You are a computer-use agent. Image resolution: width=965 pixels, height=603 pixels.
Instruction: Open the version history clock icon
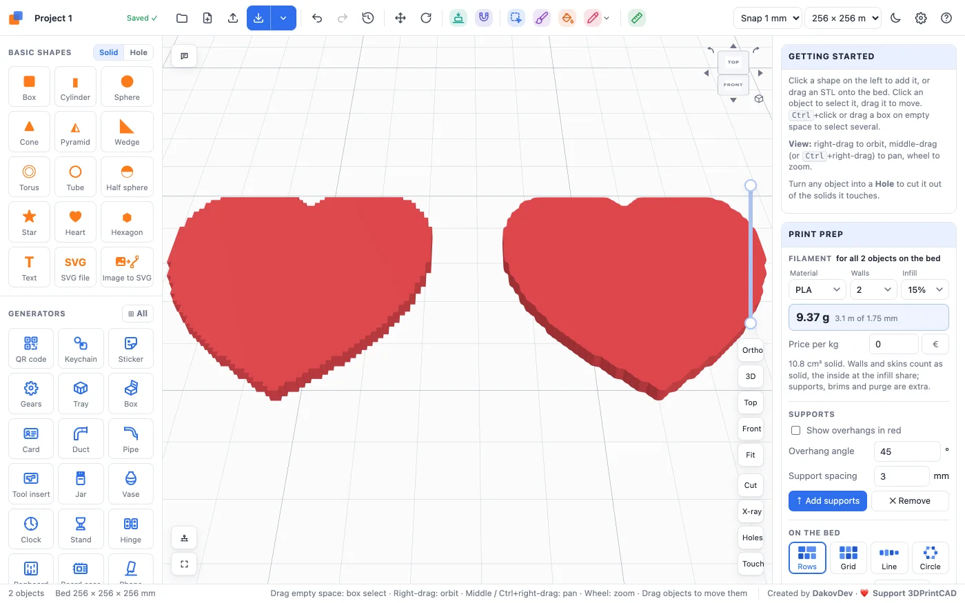click(x=368, y=18)
